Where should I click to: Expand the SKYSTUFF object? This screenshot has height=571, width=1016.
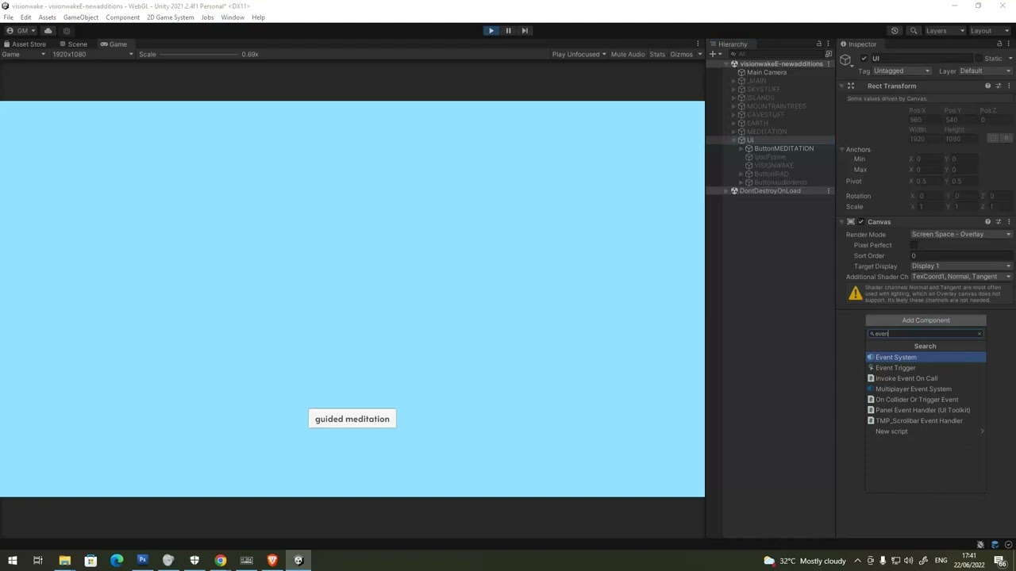(x=734, y=90)
